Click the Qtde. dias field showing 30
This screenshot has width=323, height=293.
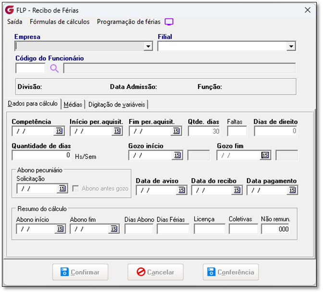(204, 131)
